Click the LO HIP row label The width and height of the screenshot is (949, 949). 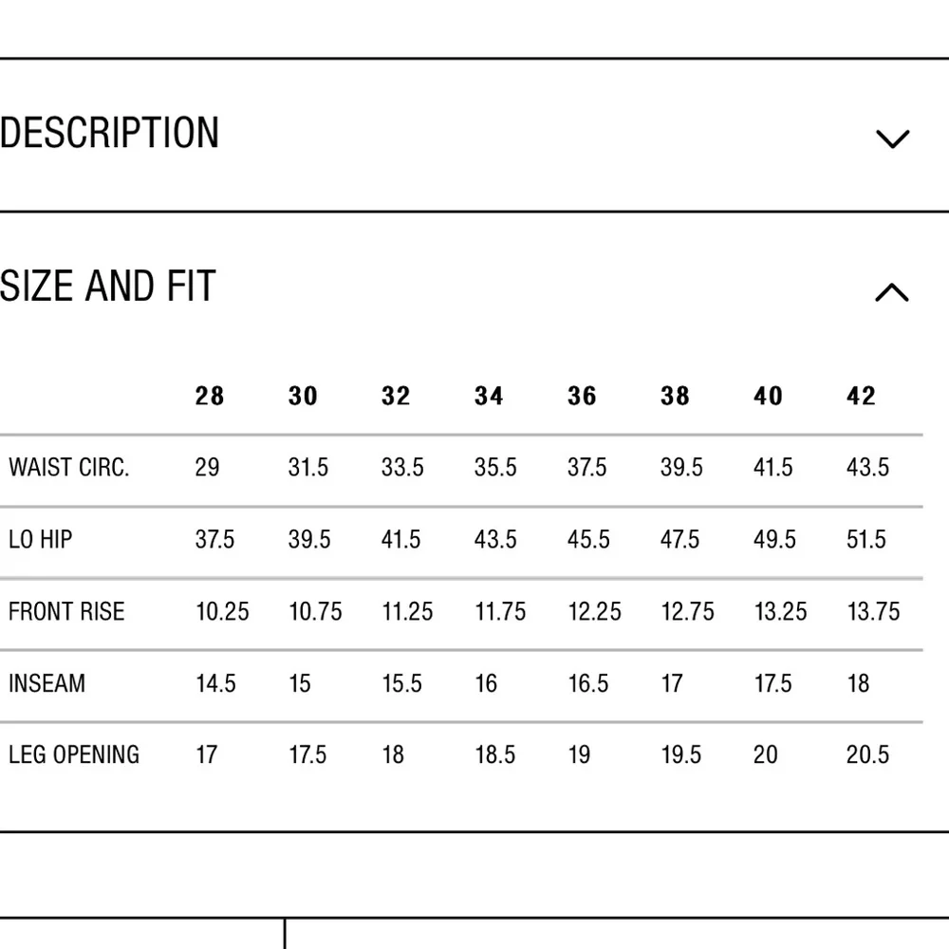[x=41, y=539]
